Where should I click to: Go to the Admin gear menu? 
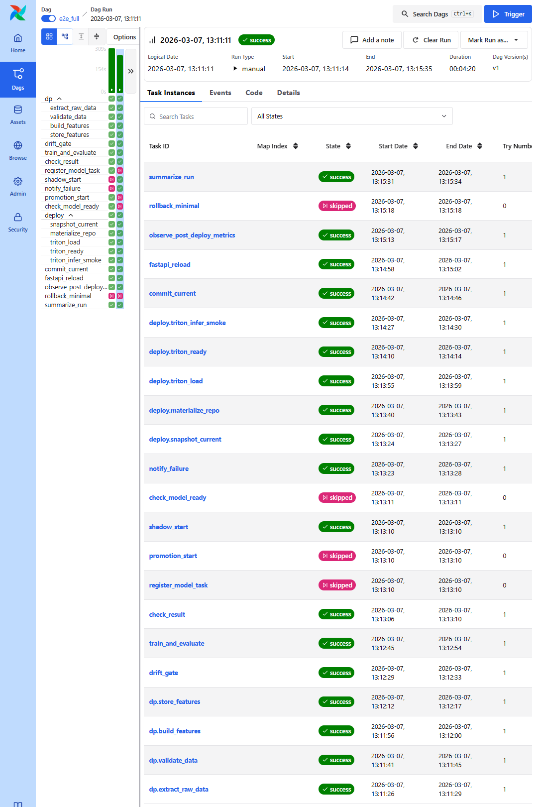[18, 186]
